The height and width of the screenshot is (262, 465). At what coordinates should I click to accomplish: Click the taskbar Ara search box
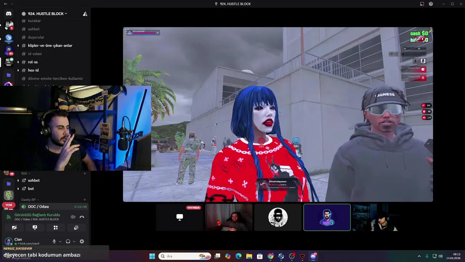tap(185, 256)
